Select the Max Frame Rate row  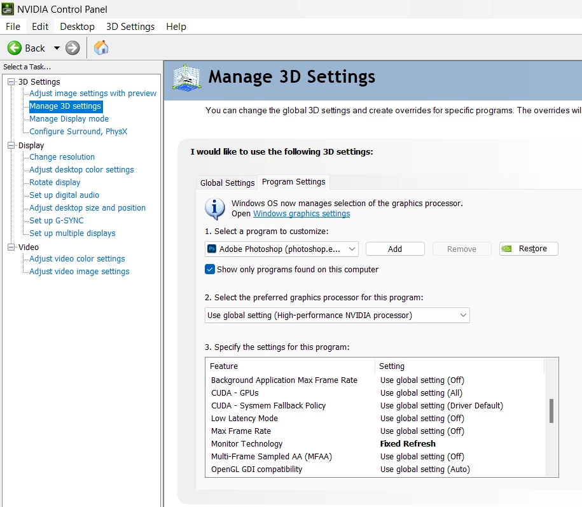click(375, 431)
